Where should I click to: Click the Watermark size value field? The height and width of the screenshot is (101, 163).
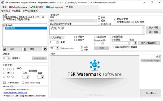tap(53, 48)
